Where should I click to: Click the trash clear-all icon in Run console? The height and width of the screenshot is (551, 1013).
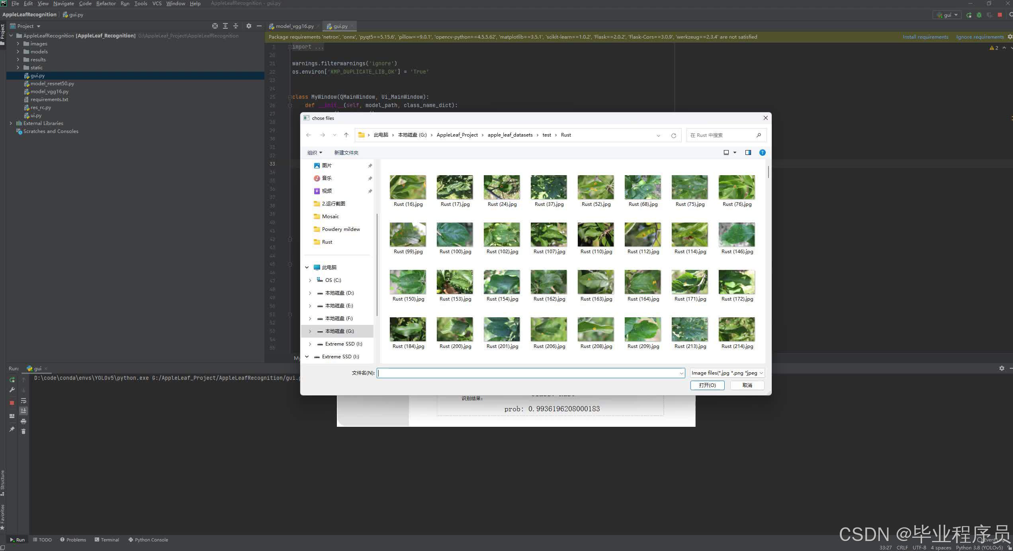[x=23, y=431]
